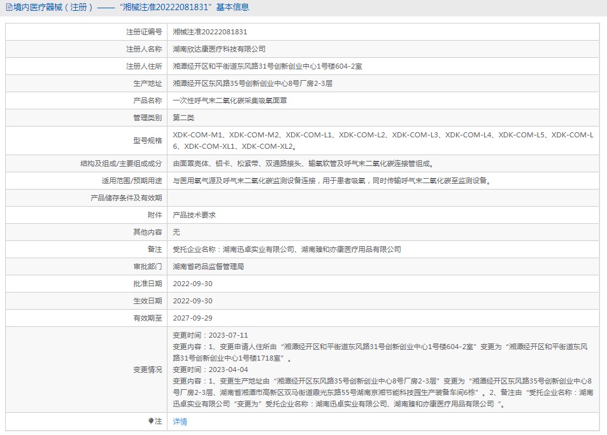Click the 注册人住所 address value
The image size is (607, 435).
[x=268, y=66]
